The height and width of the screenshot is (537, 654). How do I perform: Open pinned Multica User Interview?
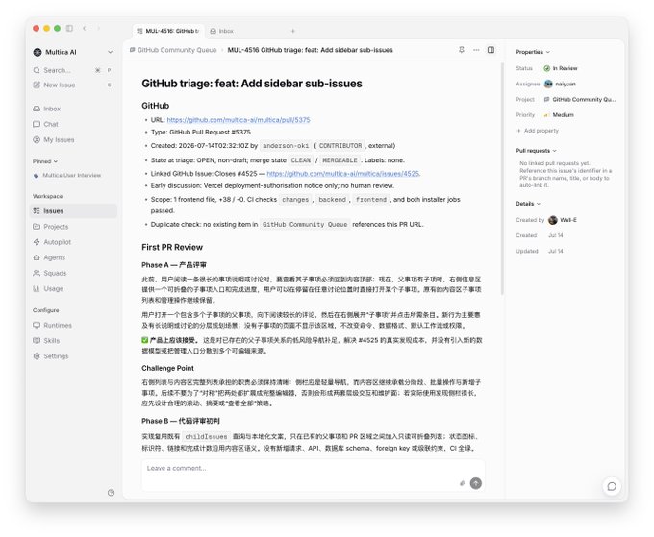click(73, 176)
